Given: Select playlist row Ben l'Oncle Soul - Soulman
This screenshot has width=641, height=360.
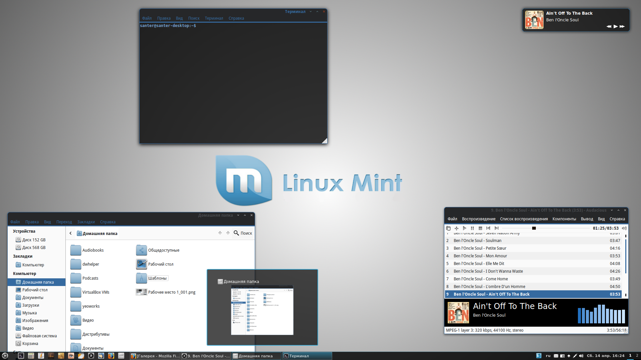Looking at the screenshot, I should (x=533, y=241).
